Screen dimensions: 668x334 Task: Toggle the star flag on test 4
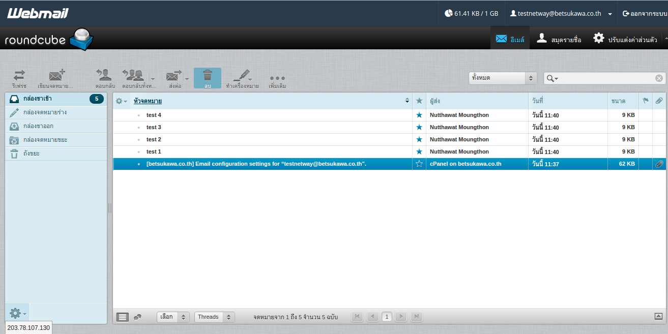click(x=419, y=115)
